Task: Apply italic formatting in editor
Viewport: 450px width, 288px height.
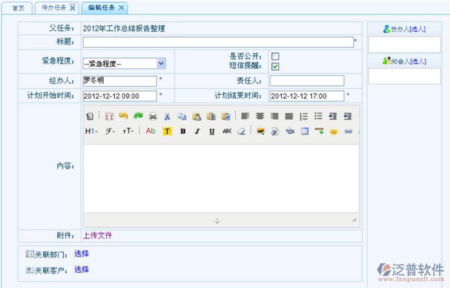Action: point(197,131)
